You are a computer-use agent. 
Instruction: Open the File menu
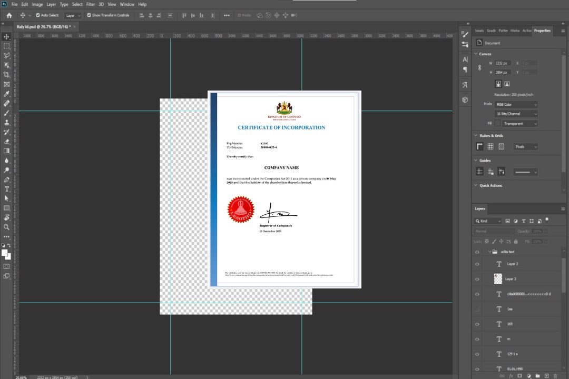point(15,4)
